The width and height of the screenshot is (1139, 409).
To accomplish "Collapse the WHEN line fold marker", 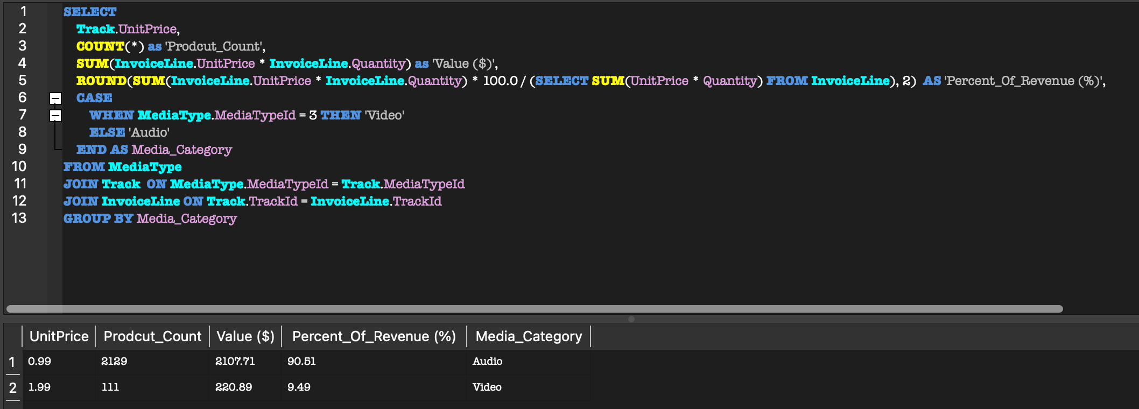I will 55,116.
